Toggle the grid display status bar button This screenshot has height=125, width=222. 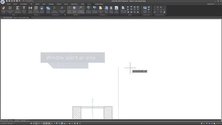coord(34,124)
